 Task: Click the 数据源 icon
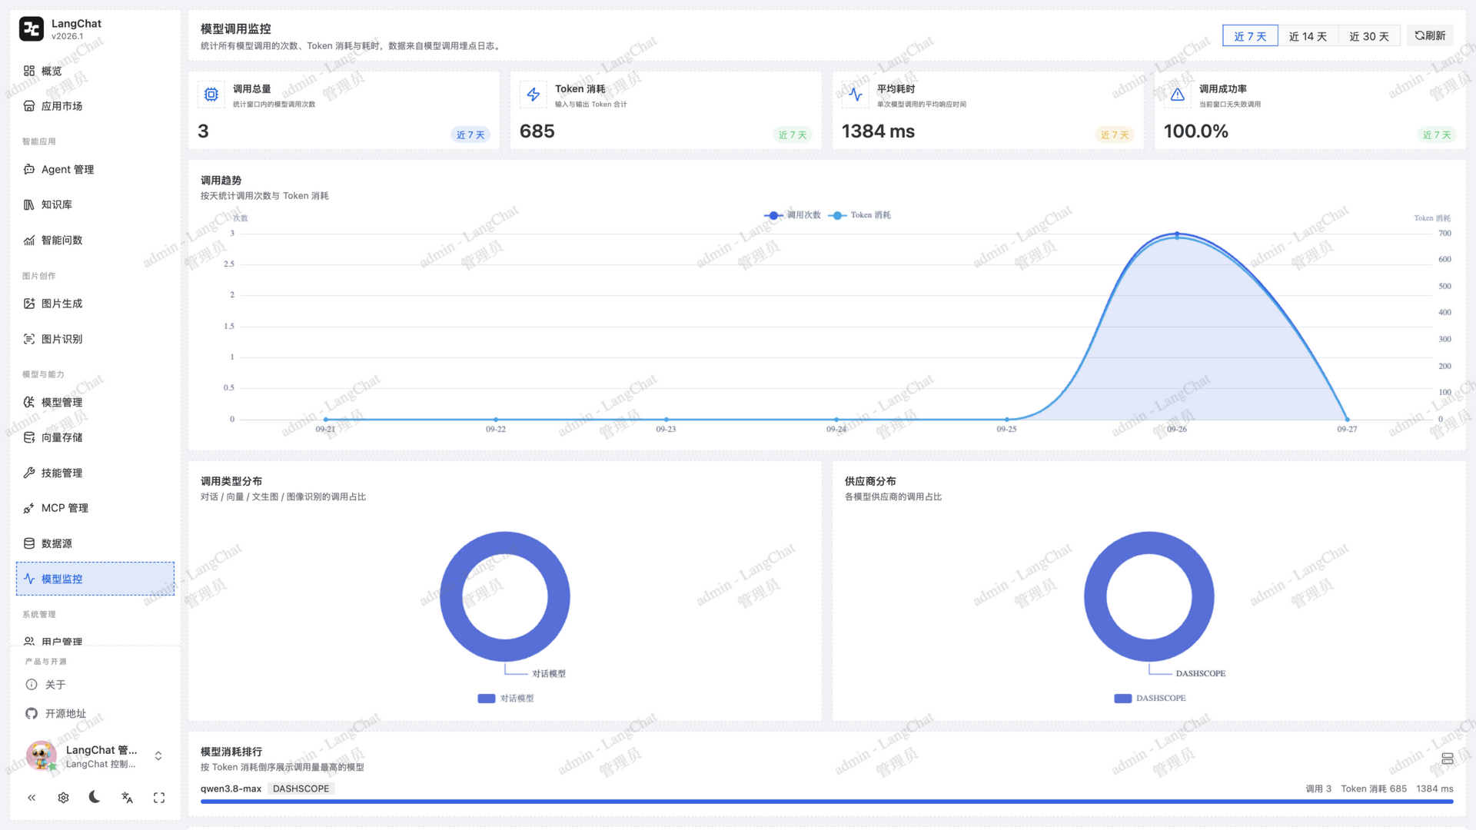click(x=29, y=543)
